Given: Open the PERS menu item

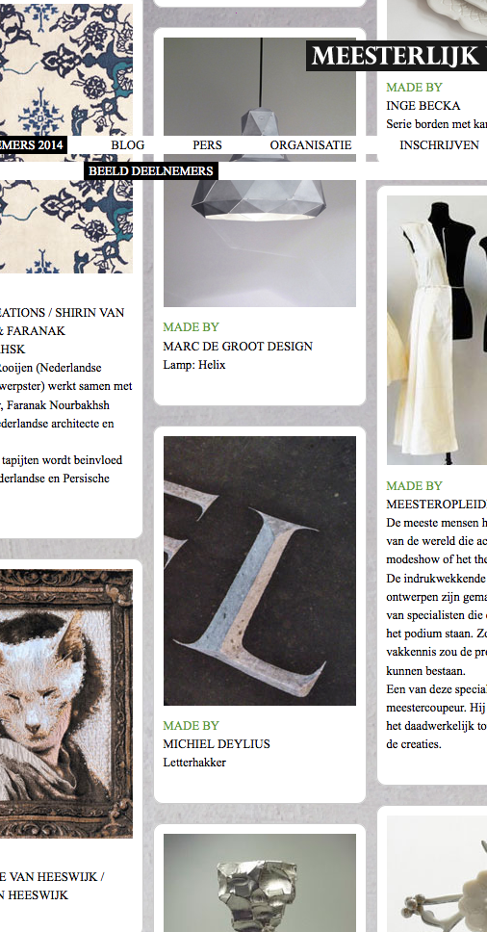Looking at the screenshot, I should (x=207, y=145).
